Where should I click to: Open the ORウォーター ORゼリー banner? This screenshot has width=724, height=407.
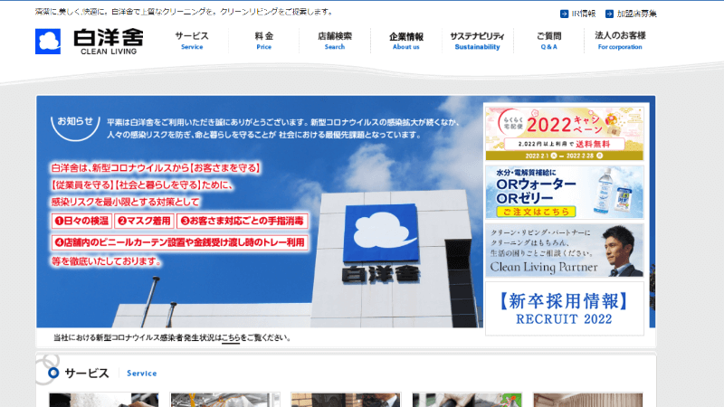(564, 192)
